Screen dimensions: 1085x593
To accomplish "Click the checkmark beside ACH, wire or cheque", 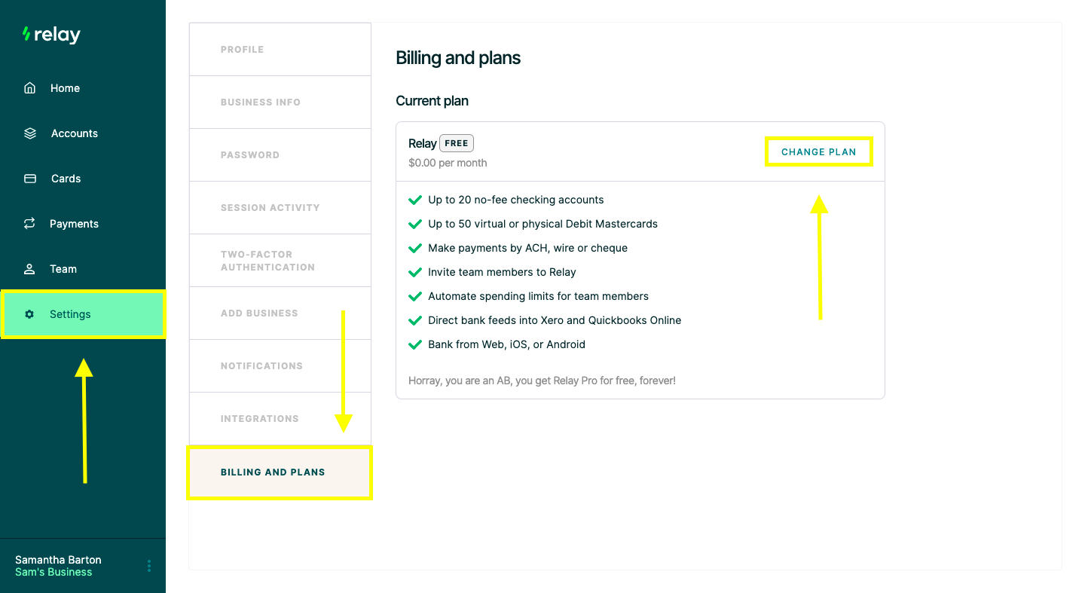I will click(x=414, y=248).
